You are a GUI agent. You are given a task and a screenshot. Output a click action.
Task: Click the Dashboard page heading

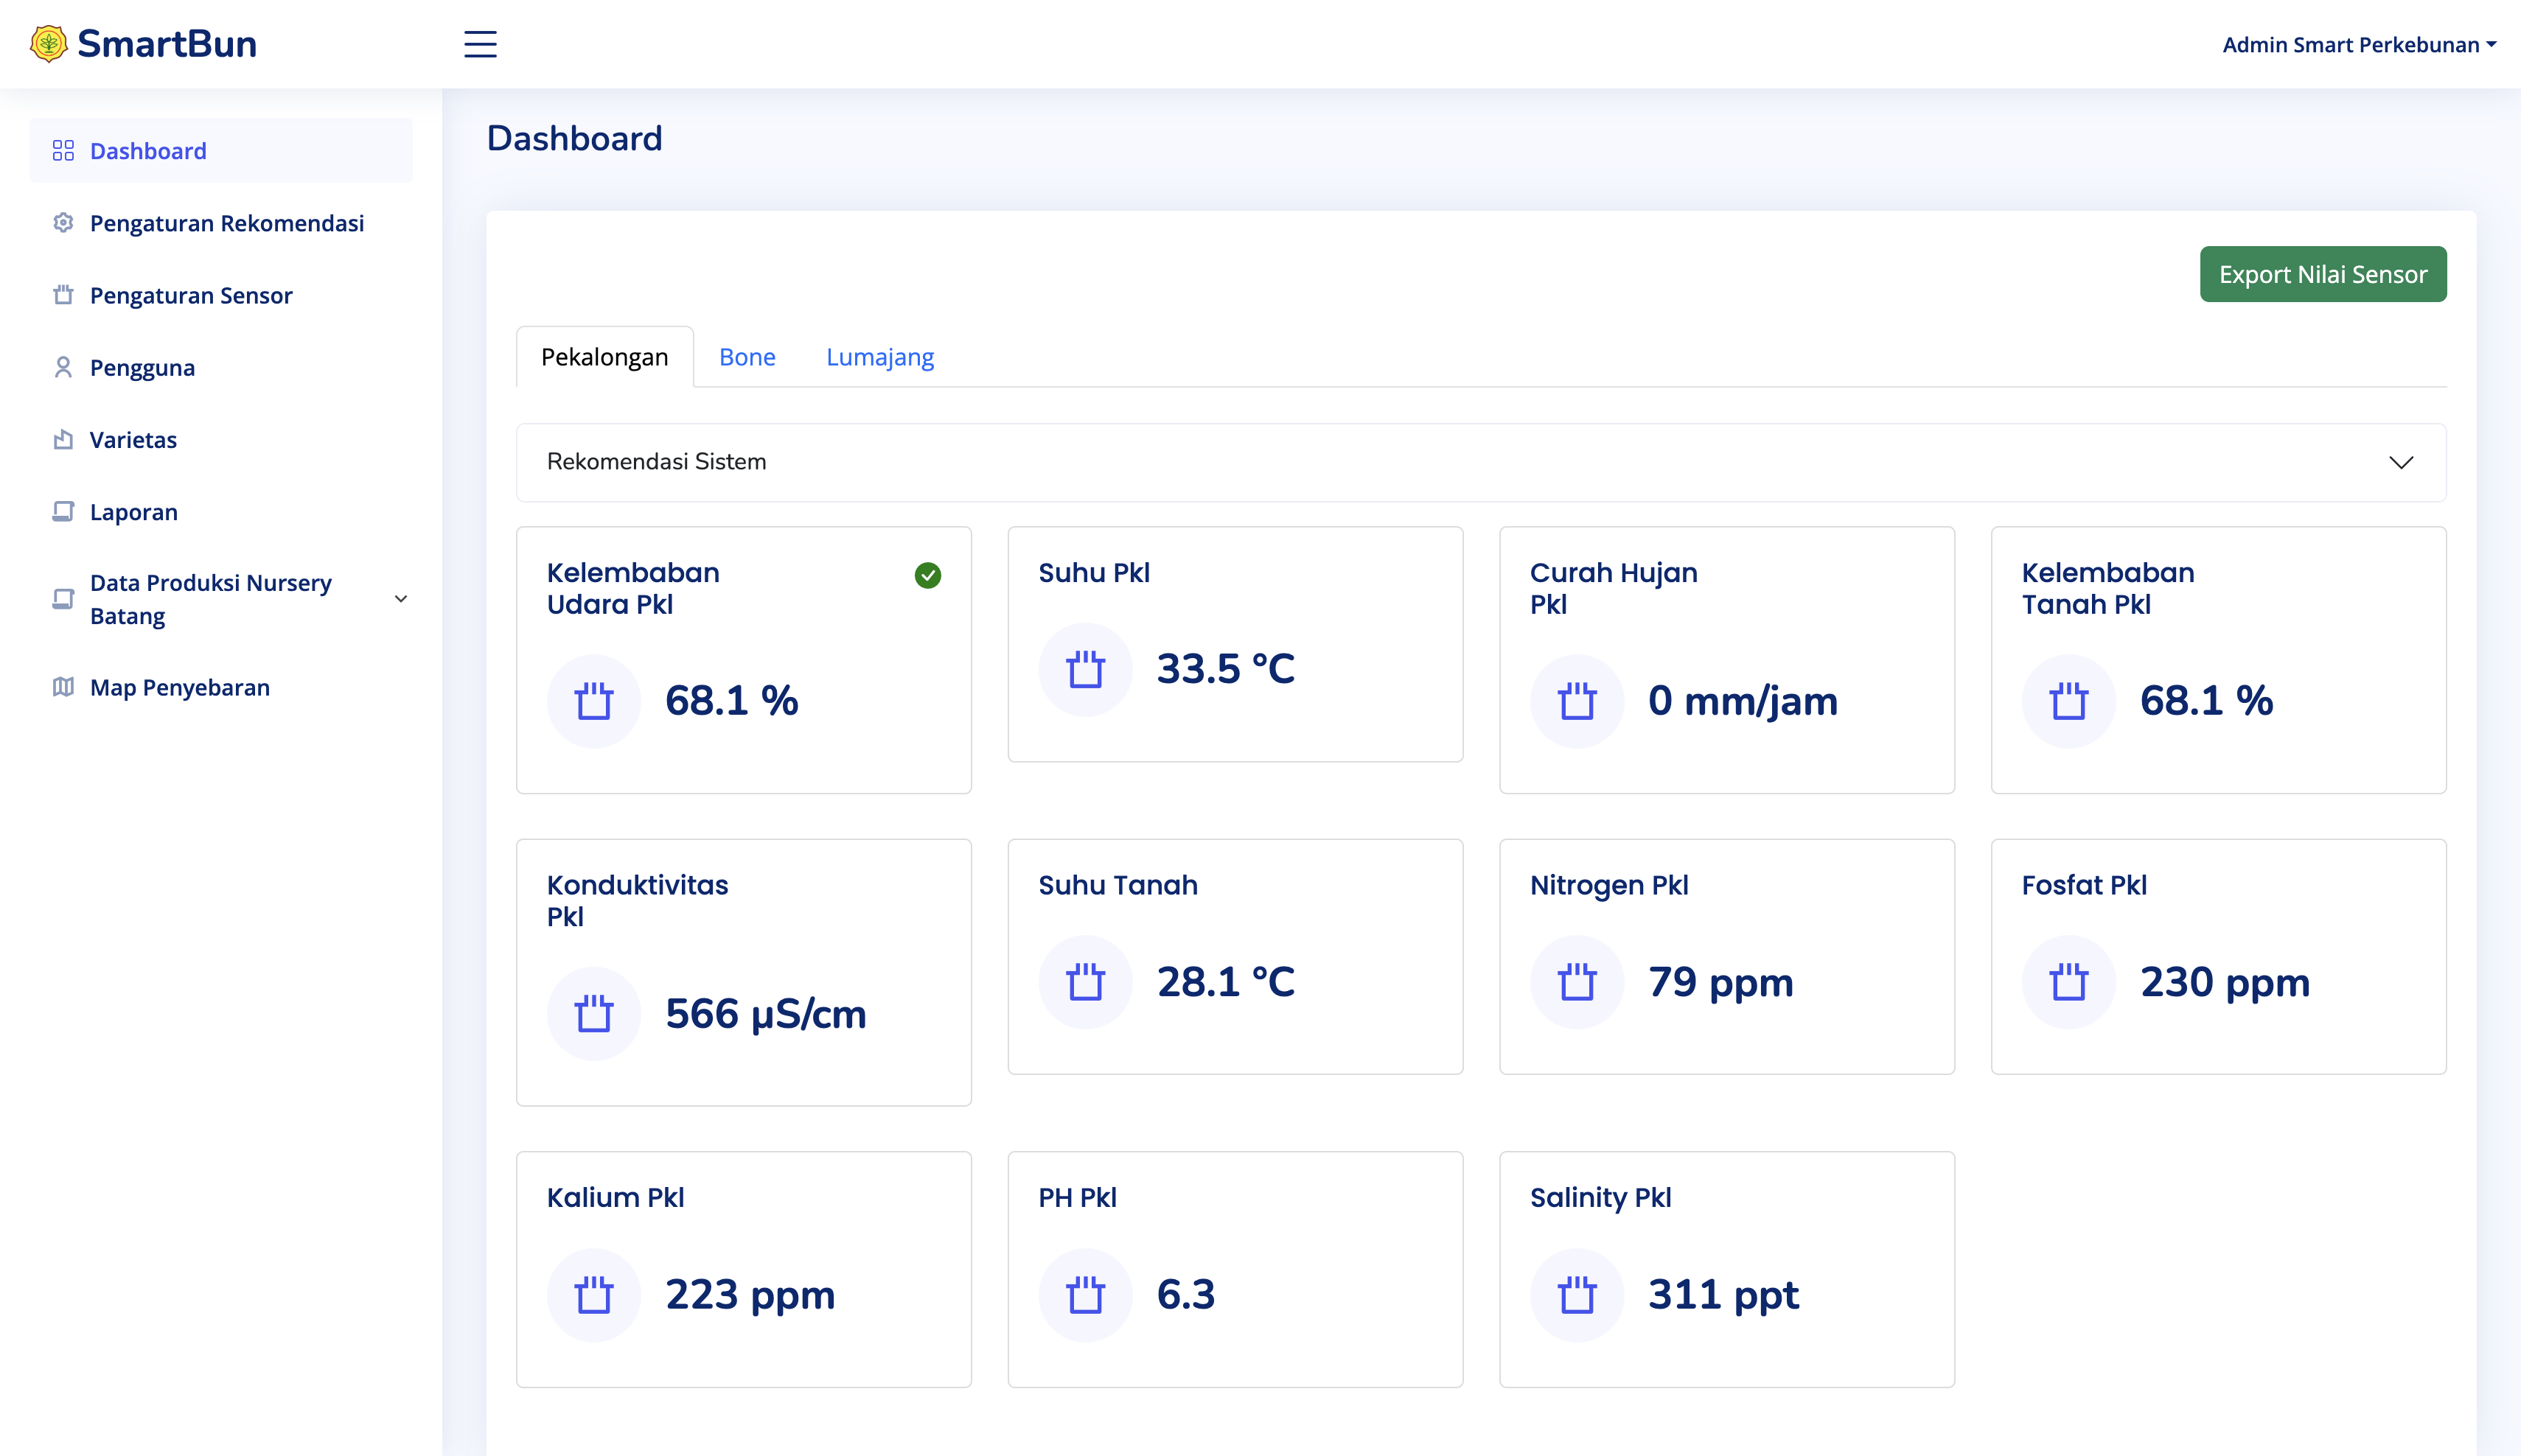click(x=574, y=138)
